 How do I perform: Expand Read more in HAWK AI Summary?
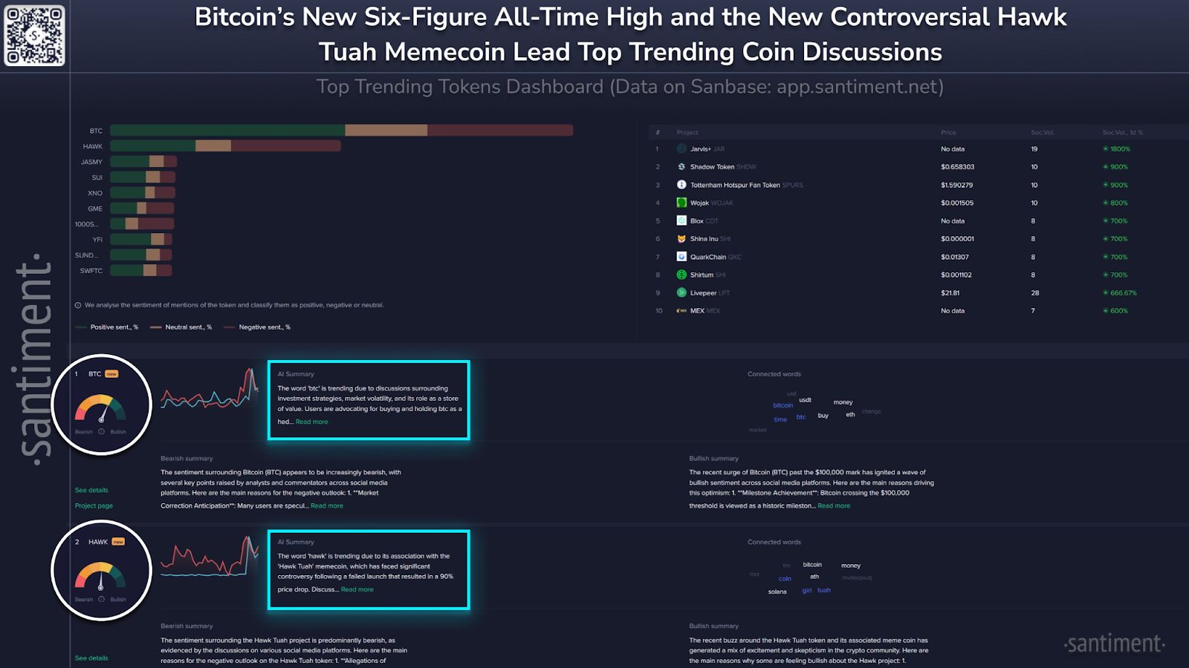[357, 589]
